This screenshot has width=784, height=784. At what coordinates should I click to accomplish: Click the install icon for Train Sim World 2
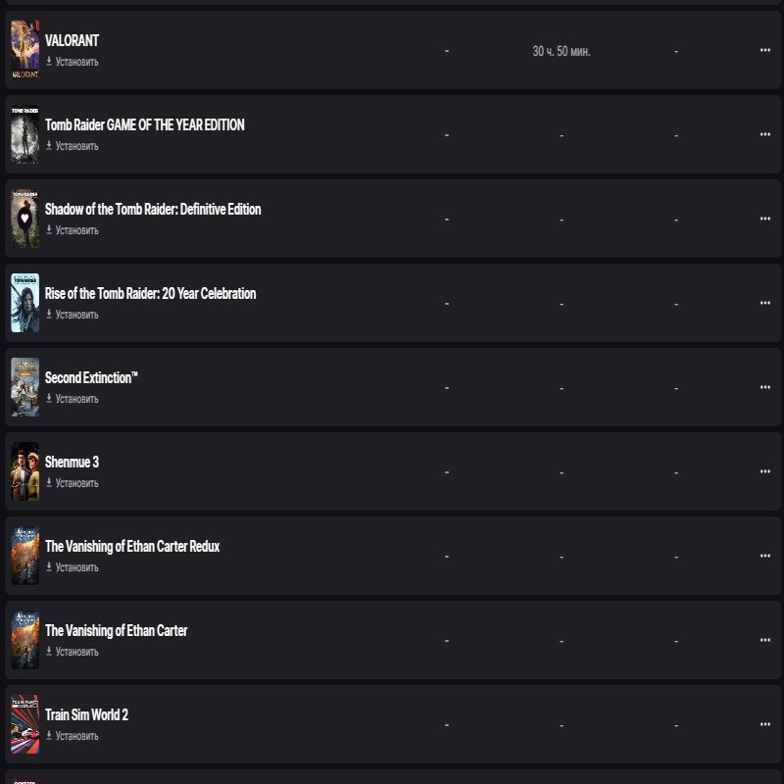(48, 736)
